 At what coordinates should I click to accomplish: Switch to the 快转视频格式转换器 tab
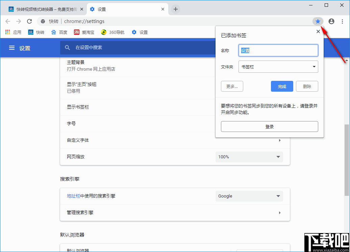coord(44,9)
